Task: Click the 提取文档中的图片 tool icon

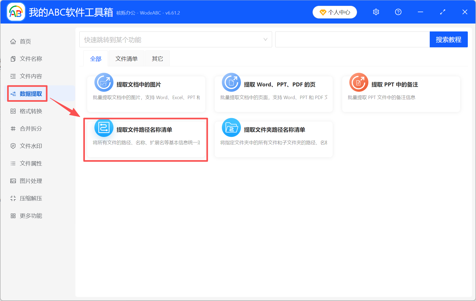Action: 104,82
